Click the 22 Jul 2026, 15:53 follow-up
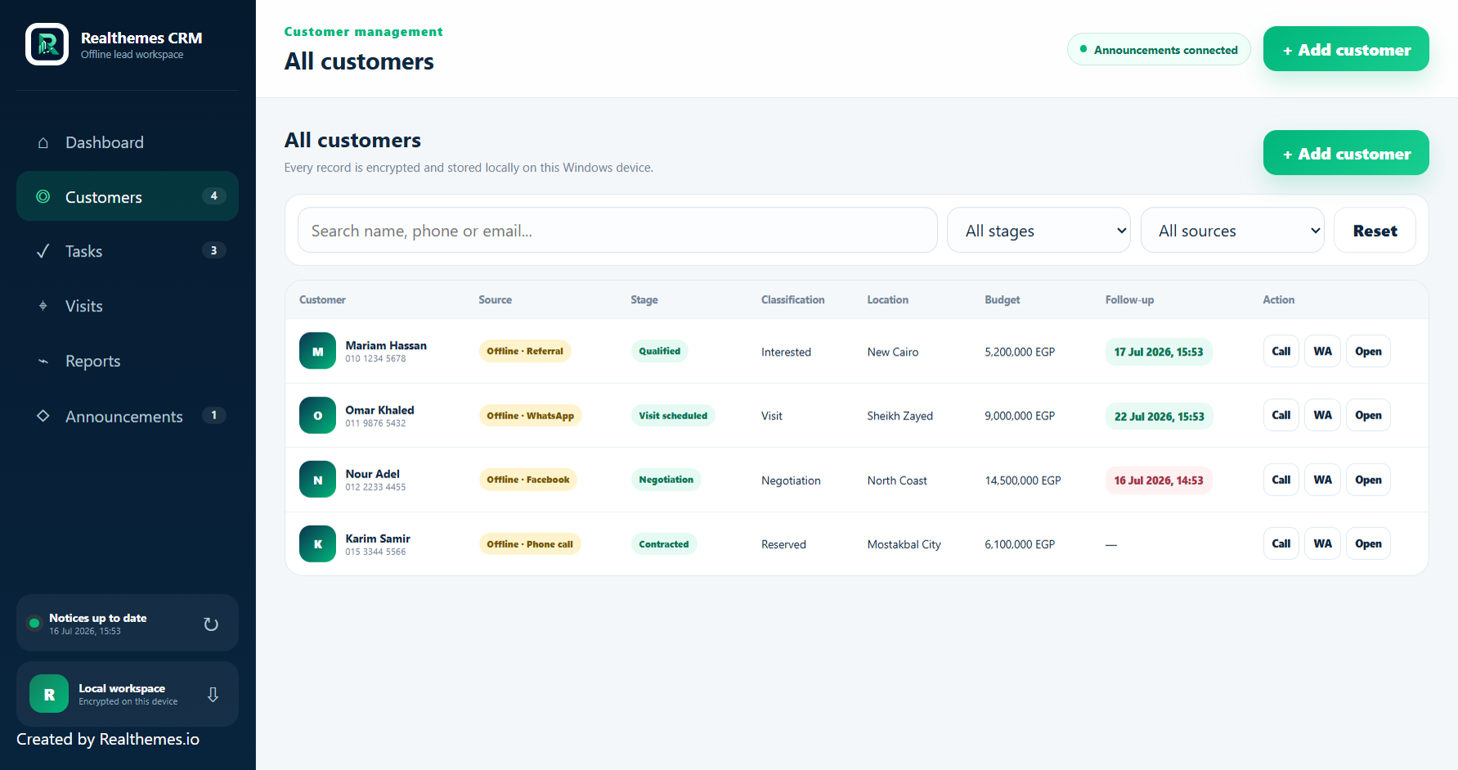Viewport: 1458px width, 770px height. [x=1160, y=416]
